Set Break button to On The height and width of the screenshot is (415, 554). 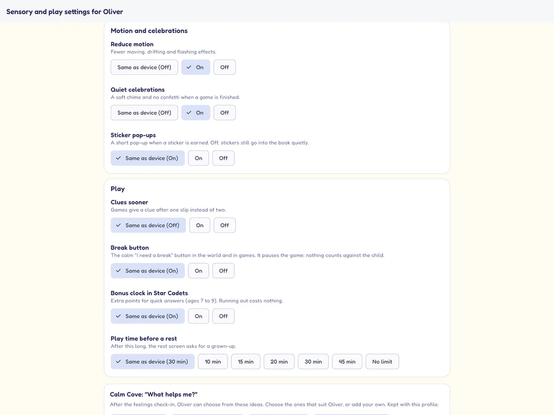tap(199, 271)
